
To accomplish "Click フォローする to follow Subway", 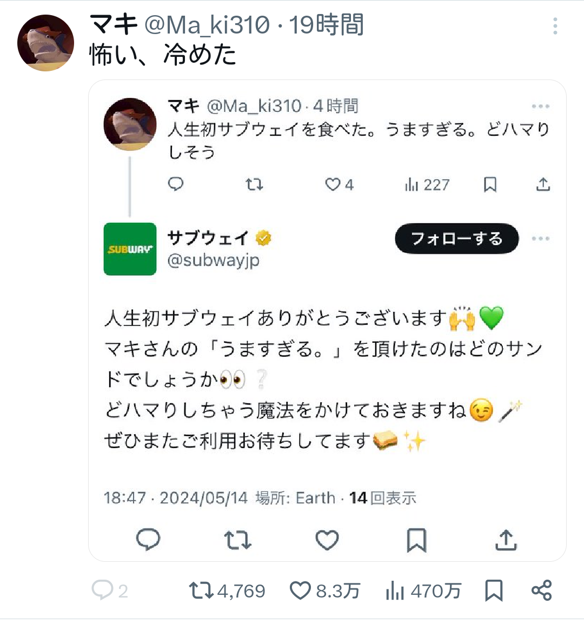I will tap(456, 238).
